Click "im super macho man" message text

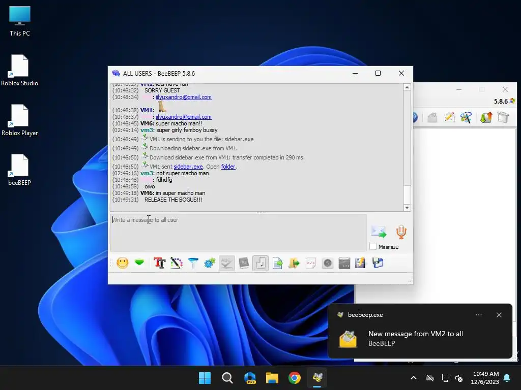(181, 193)
